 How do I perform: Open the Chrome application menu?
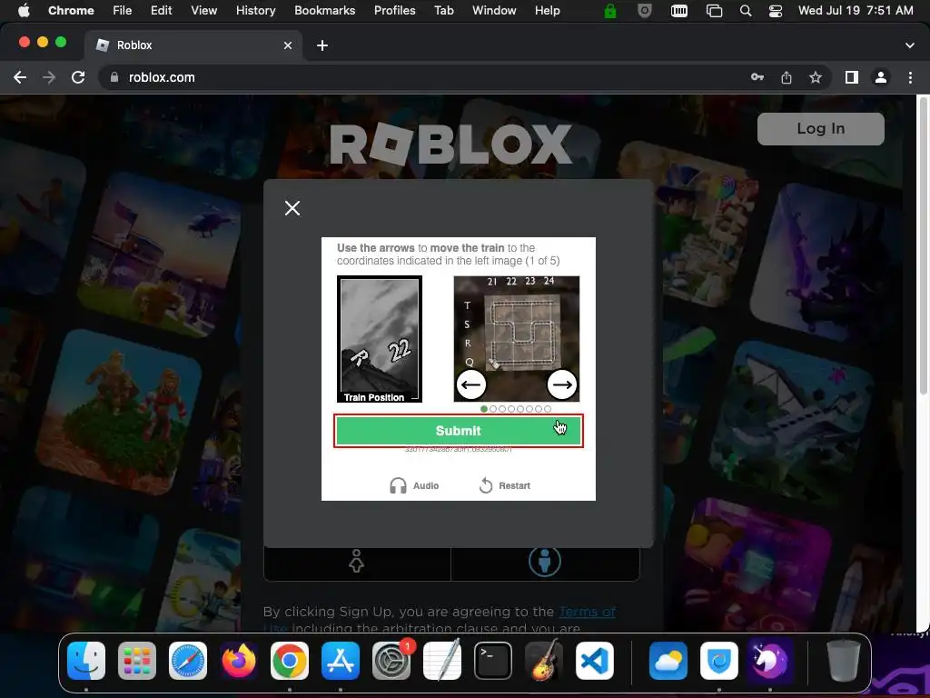[71, 11]
